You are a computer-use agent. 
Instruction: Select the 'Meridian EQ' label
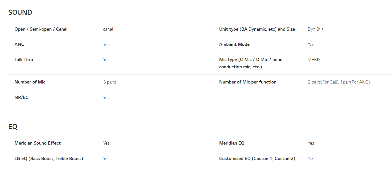(232, 143)
